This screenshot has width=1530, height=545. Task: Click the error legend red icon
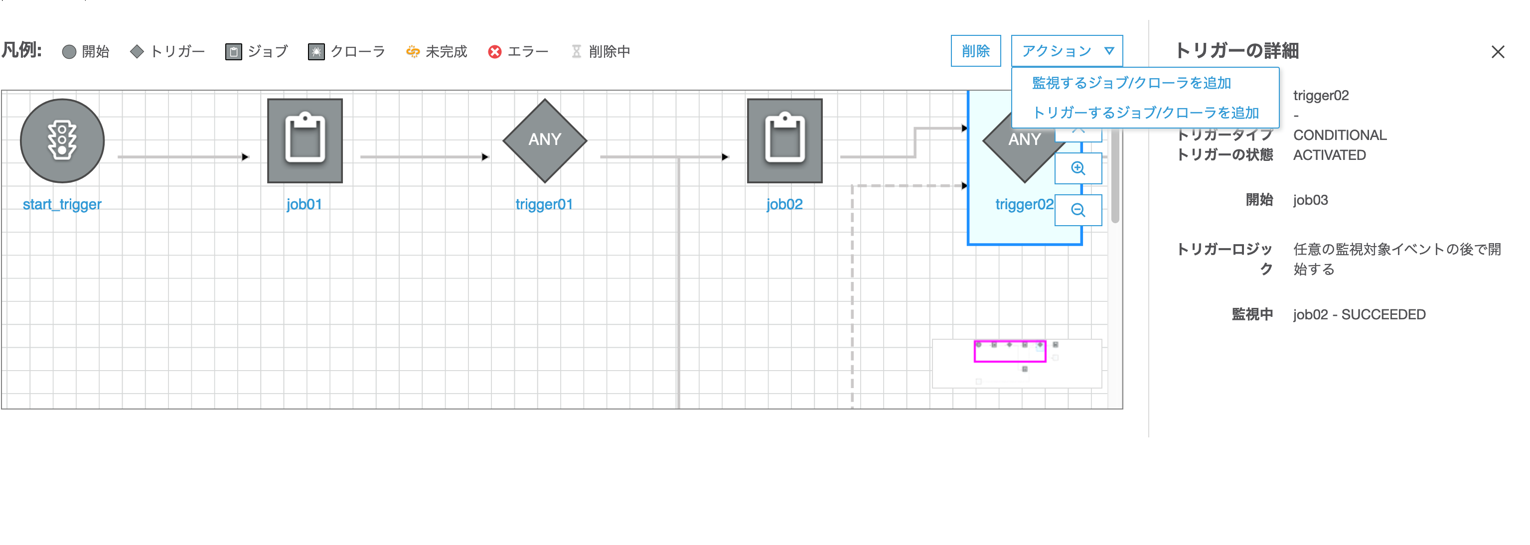point(494,52)
